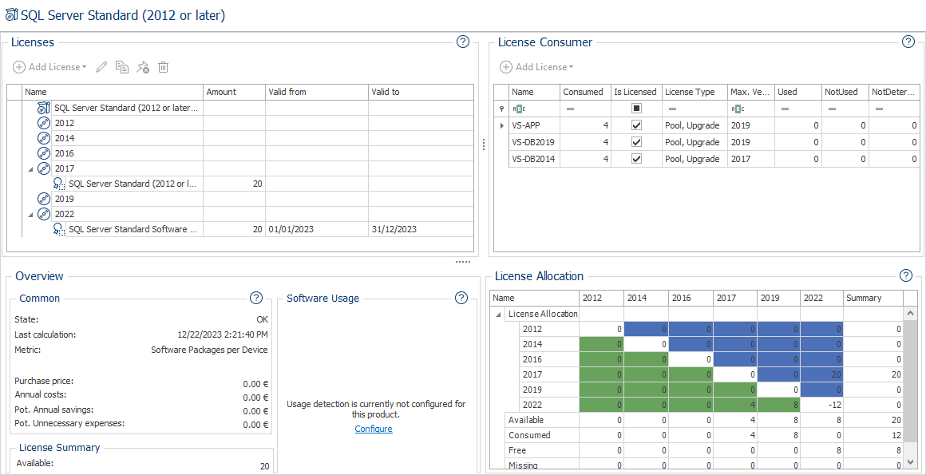The height and width of the screenshot is (475, 926).
Task: Click the license certificate icon under 2022
Action: (x=58, y=229)
